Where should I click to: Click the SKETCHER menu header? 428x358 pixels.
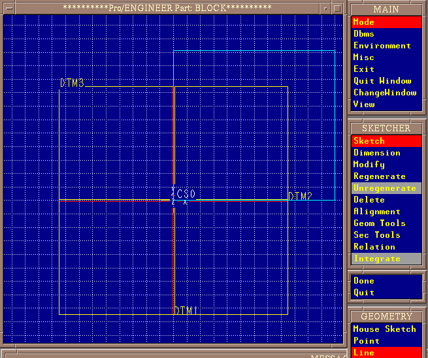pyautogui.click(x=386, y=128)
